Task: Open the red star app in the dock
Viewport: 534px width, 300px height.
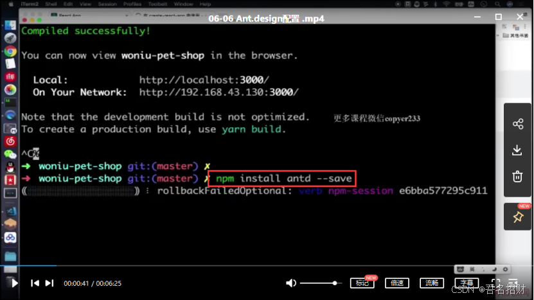Action: click(x=10, y=180)
